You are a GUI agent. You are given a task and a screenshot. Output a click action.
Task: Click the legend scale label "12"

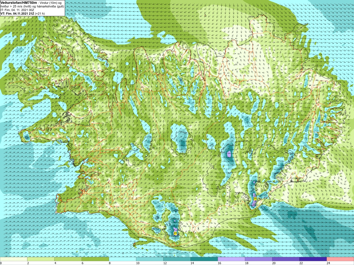point(165,263)
